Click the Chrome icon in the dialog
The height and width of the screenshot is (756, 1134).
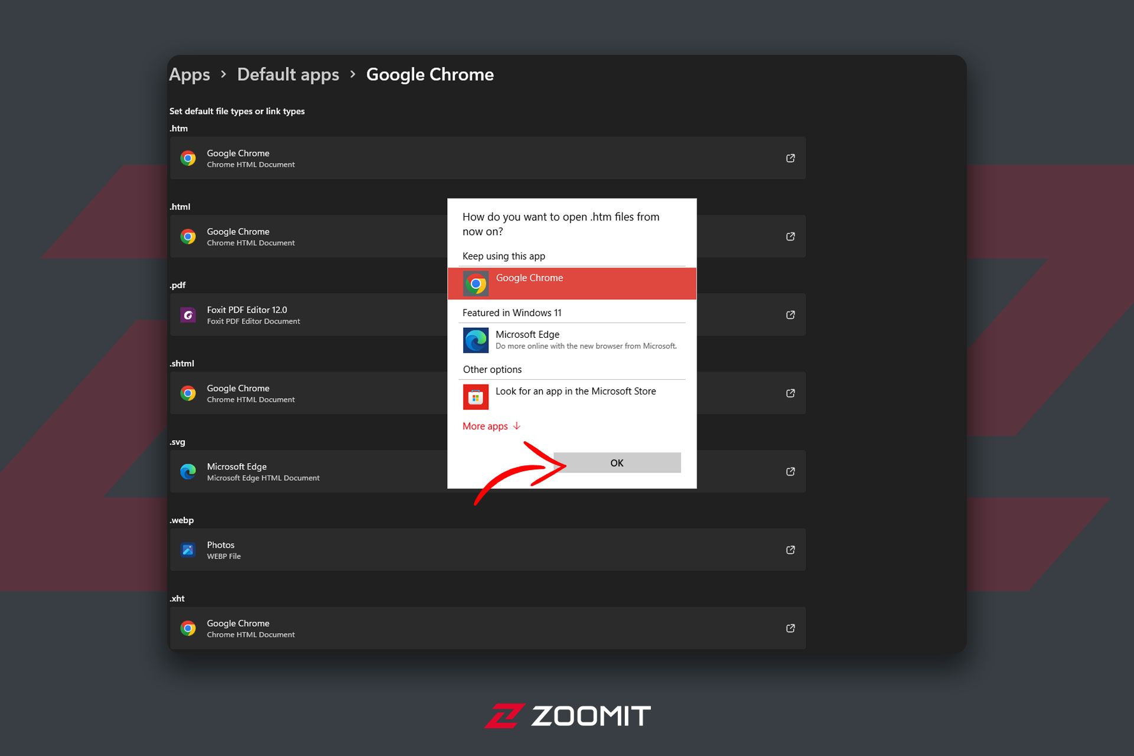[475, 283]
